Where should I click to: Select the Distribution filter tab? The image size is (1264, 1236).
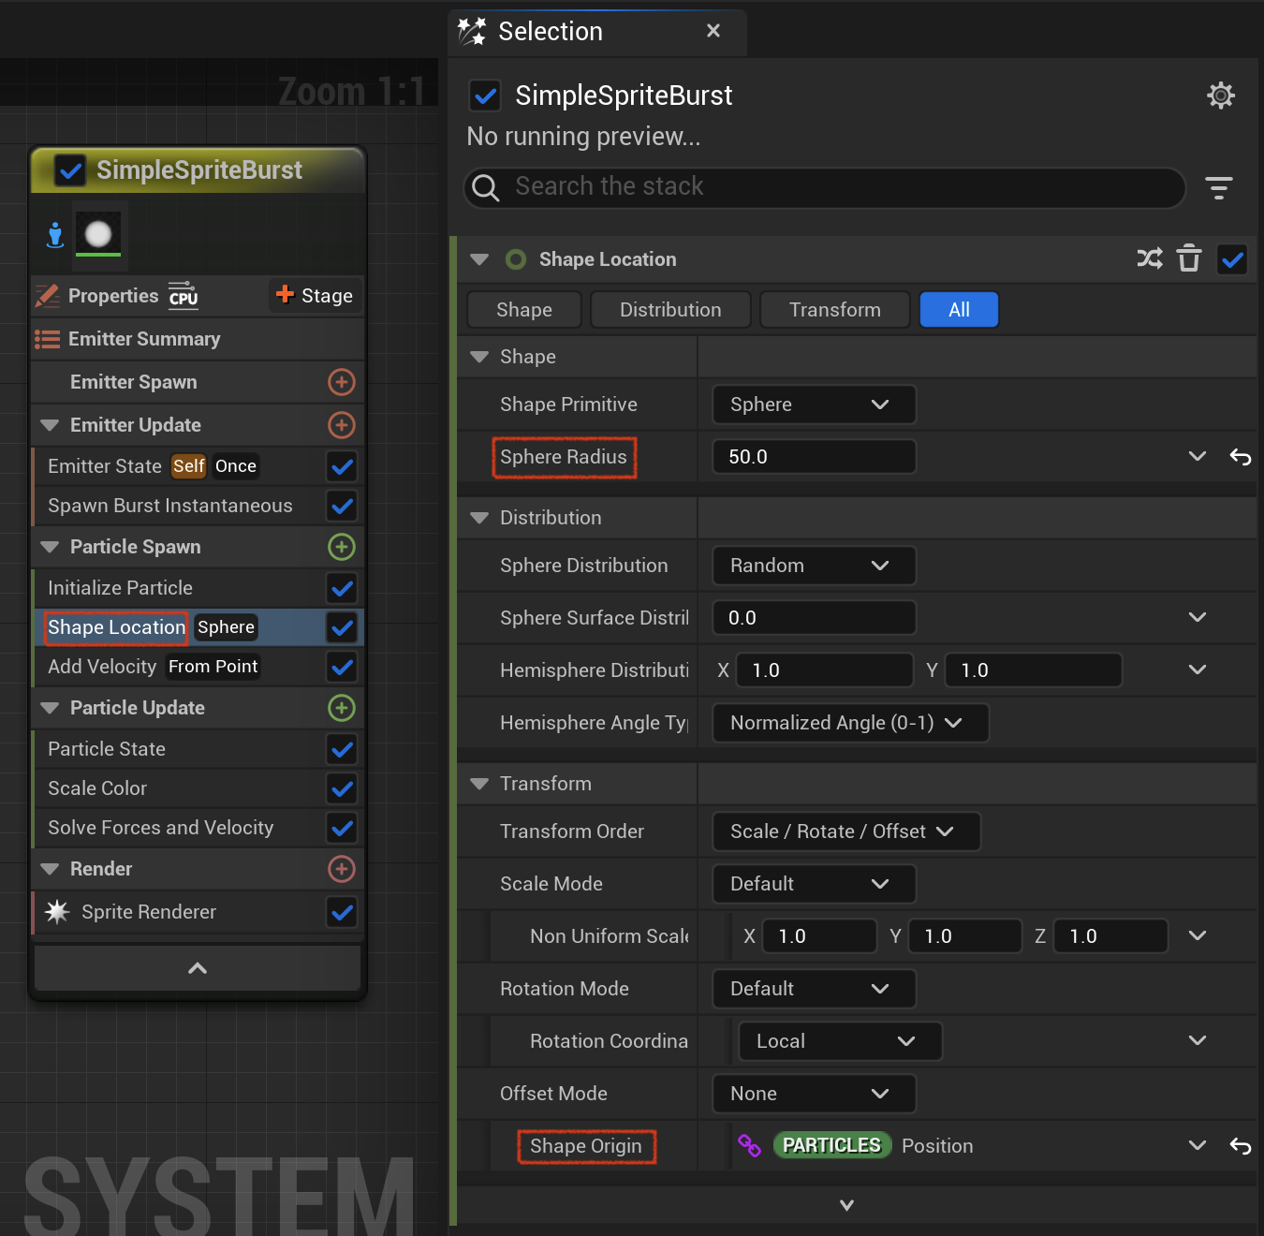tap(670, 310)
